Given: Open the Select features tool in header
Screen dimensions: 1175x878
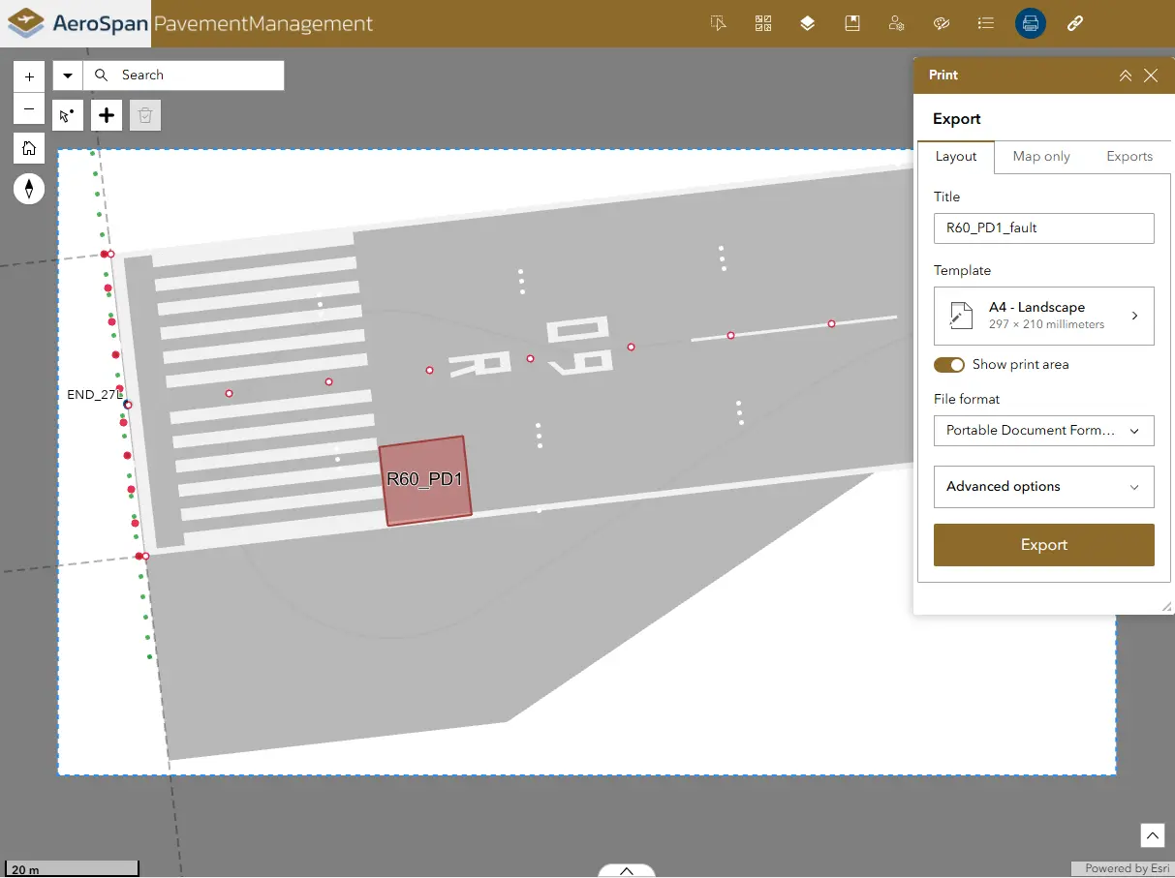Looking at the screenshot, I should click(x=718, y=23).
